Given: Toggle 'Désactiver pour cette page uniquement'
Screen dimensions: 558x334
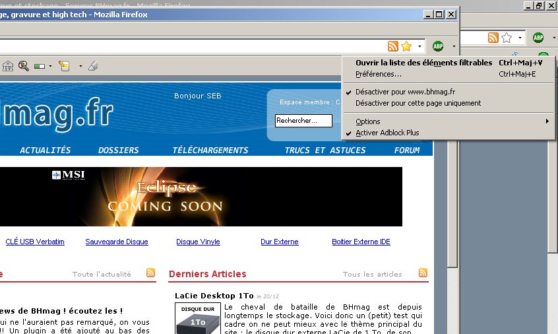Looking at the screenshot, I should coord(449,103).
